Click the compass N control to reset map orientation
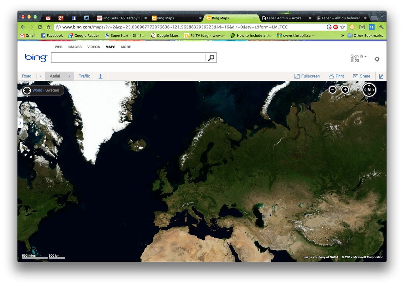This screenshot has height=286, width=404. (x=369, y=90)
